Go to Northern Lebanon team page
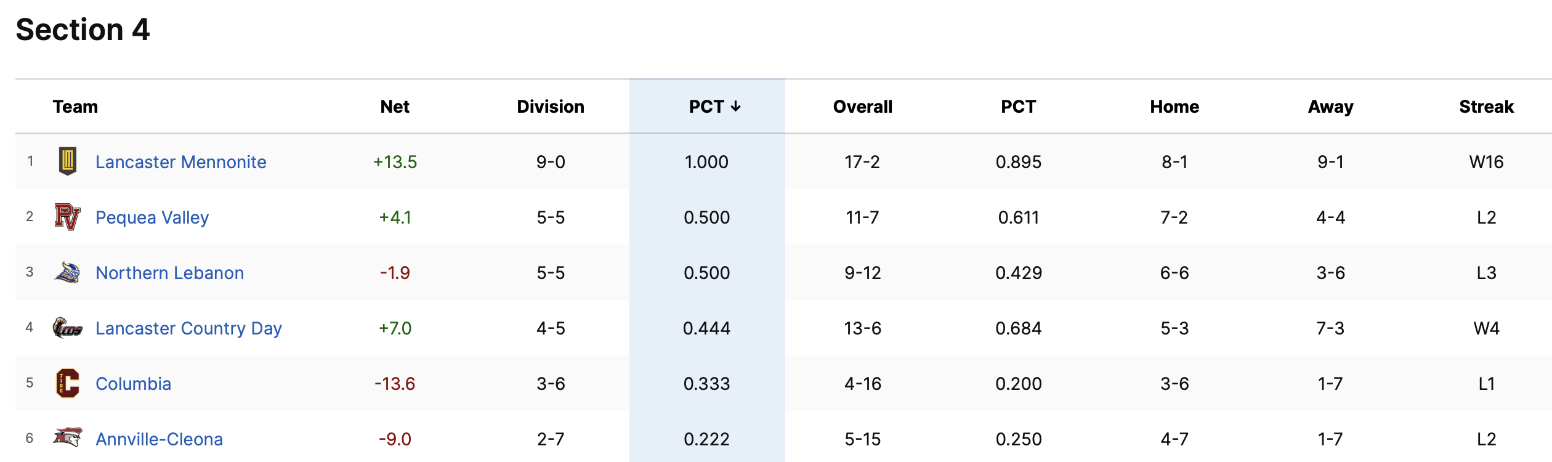This screenshot has height=462, width=1552. coord(169,273)
